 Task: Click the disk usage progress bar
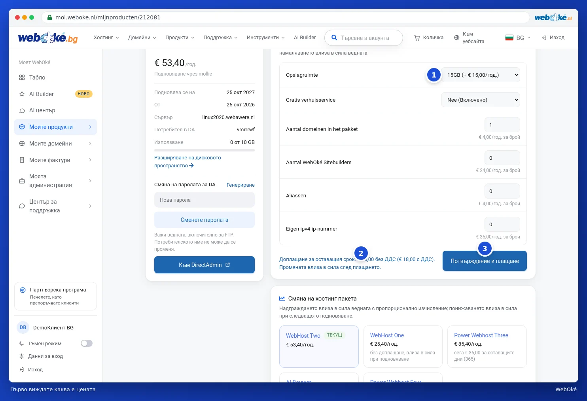205,150
